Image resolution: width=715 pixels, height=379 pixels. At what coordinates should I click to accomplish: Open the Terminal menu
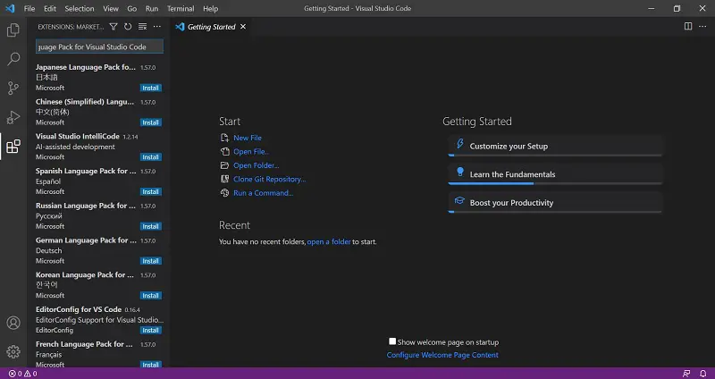click(181, 9)
